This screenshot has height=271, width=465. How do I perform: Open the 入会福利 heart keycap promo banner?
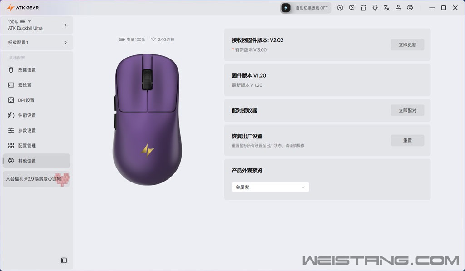[36, 179]
